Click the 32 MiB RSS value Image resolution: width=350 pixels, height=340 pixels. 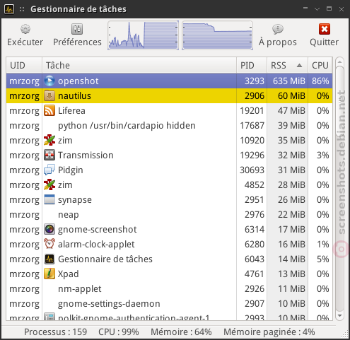[291, 156]
